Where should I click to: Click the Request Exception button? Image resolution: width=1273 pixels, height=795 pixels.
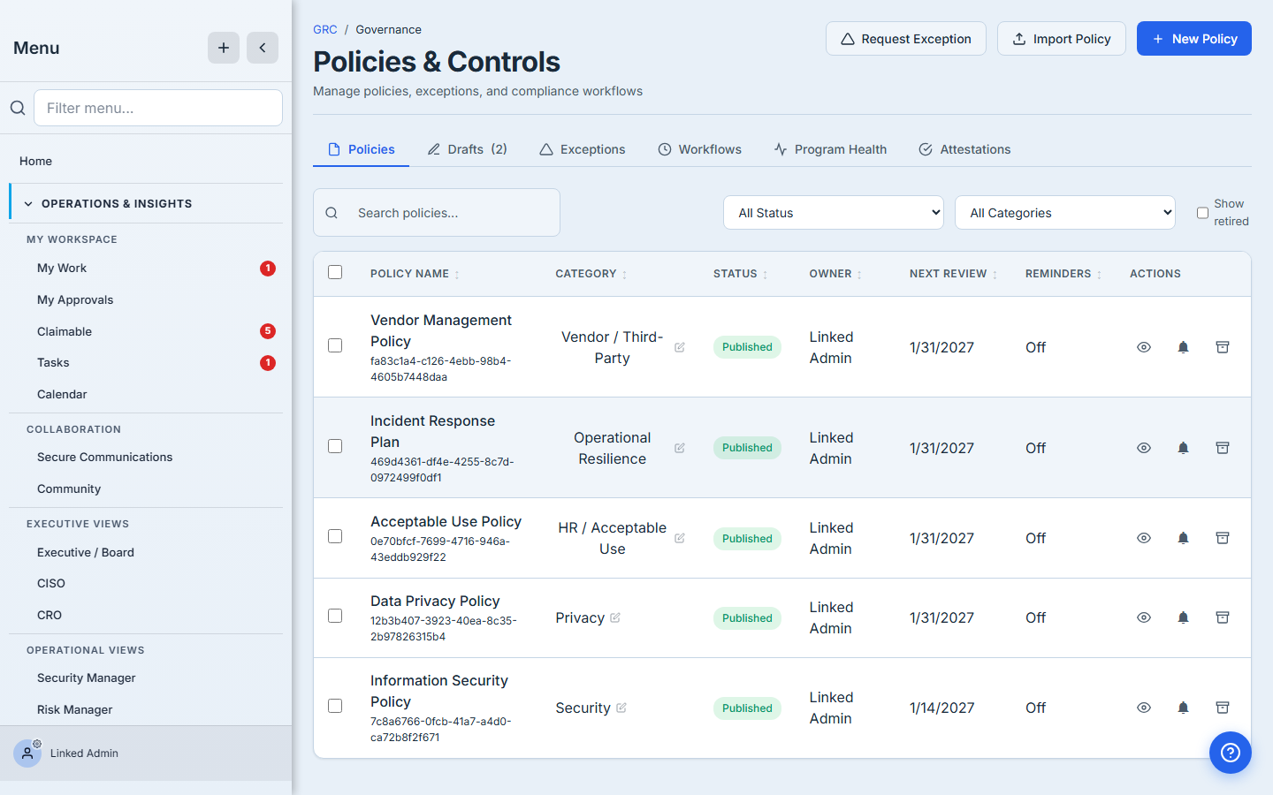pos(906,39)
